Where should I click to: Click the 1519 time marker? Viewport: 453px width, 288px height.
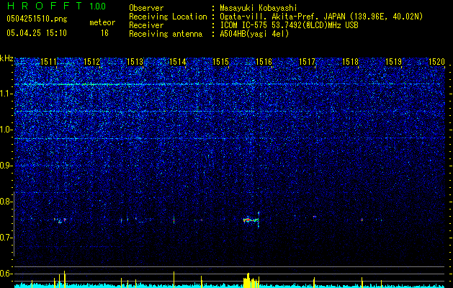point(393,61)
